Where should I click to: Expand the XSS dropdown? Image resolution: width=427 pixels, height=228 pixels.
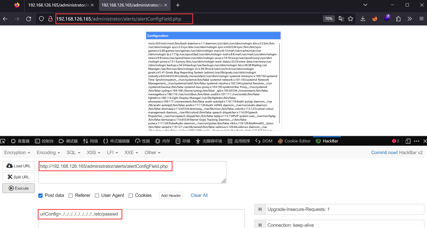[x=93, y=153]
